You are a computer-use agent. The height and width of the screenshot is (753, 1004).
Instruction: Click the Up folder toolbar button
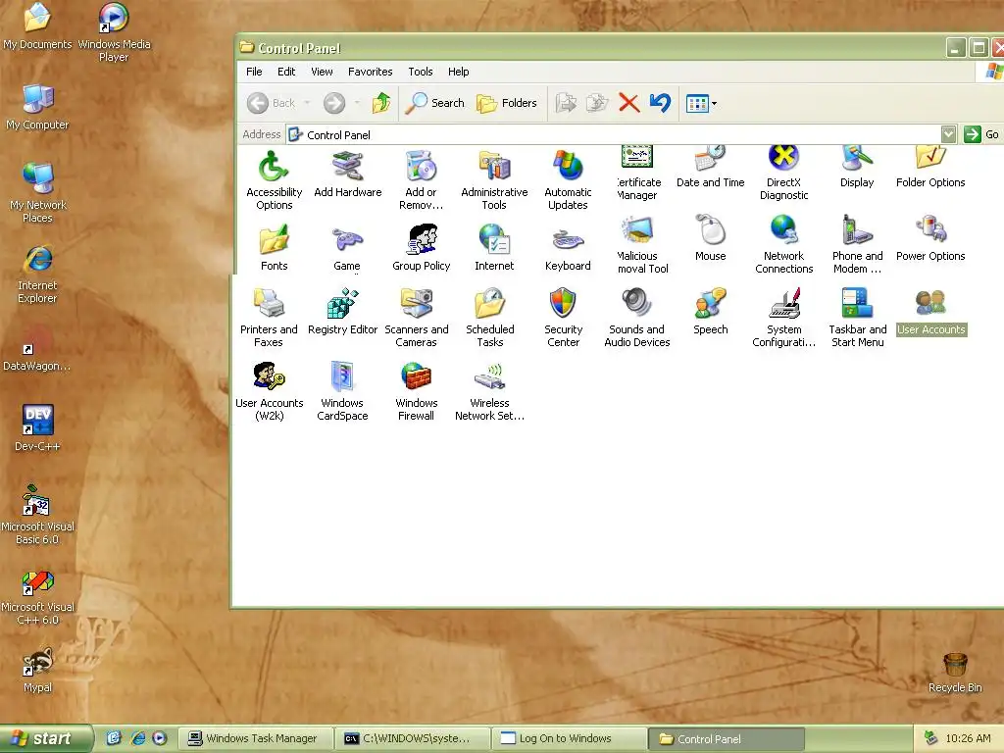point(381,102)
